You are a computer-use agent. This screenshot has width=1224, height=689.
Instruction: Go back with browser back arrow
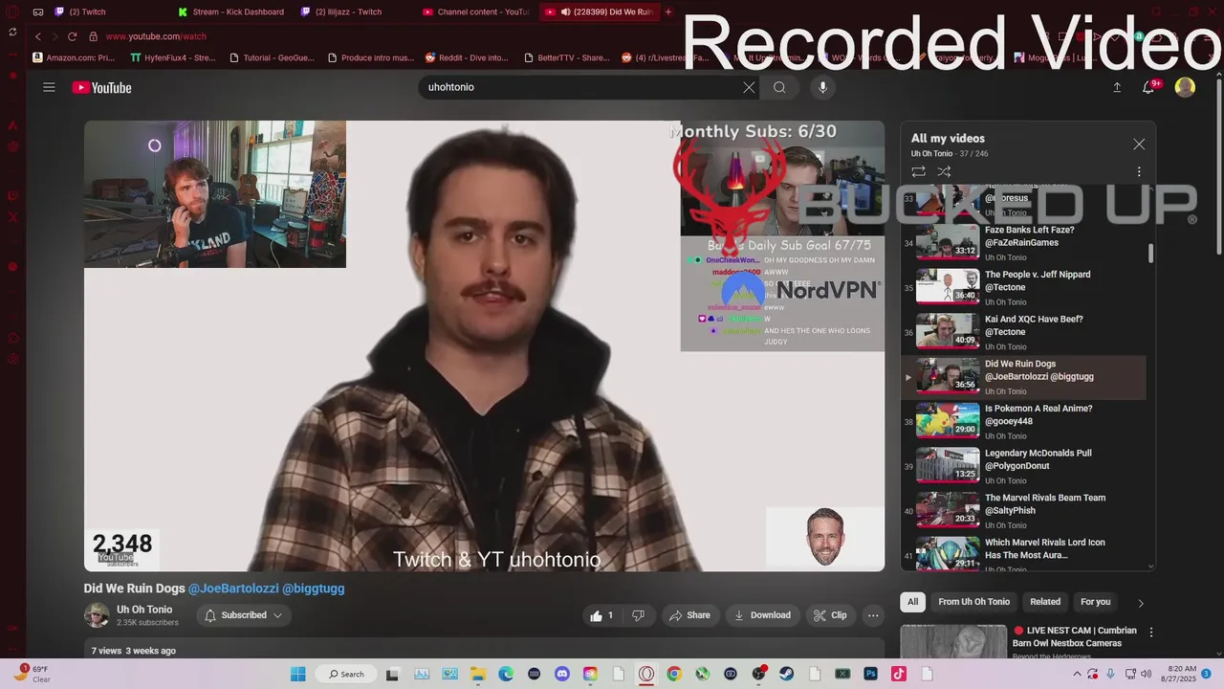tap(37, 36)
